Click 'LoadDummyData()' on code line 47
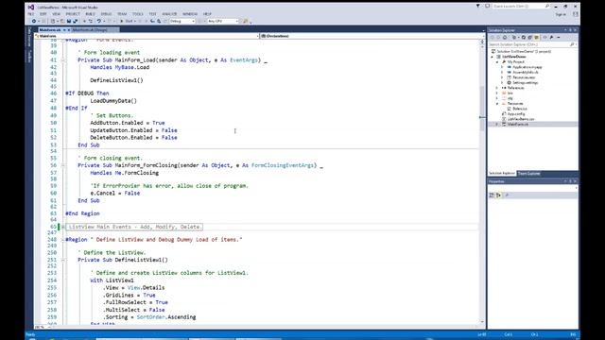605x340 pixels. coord(113,101)
